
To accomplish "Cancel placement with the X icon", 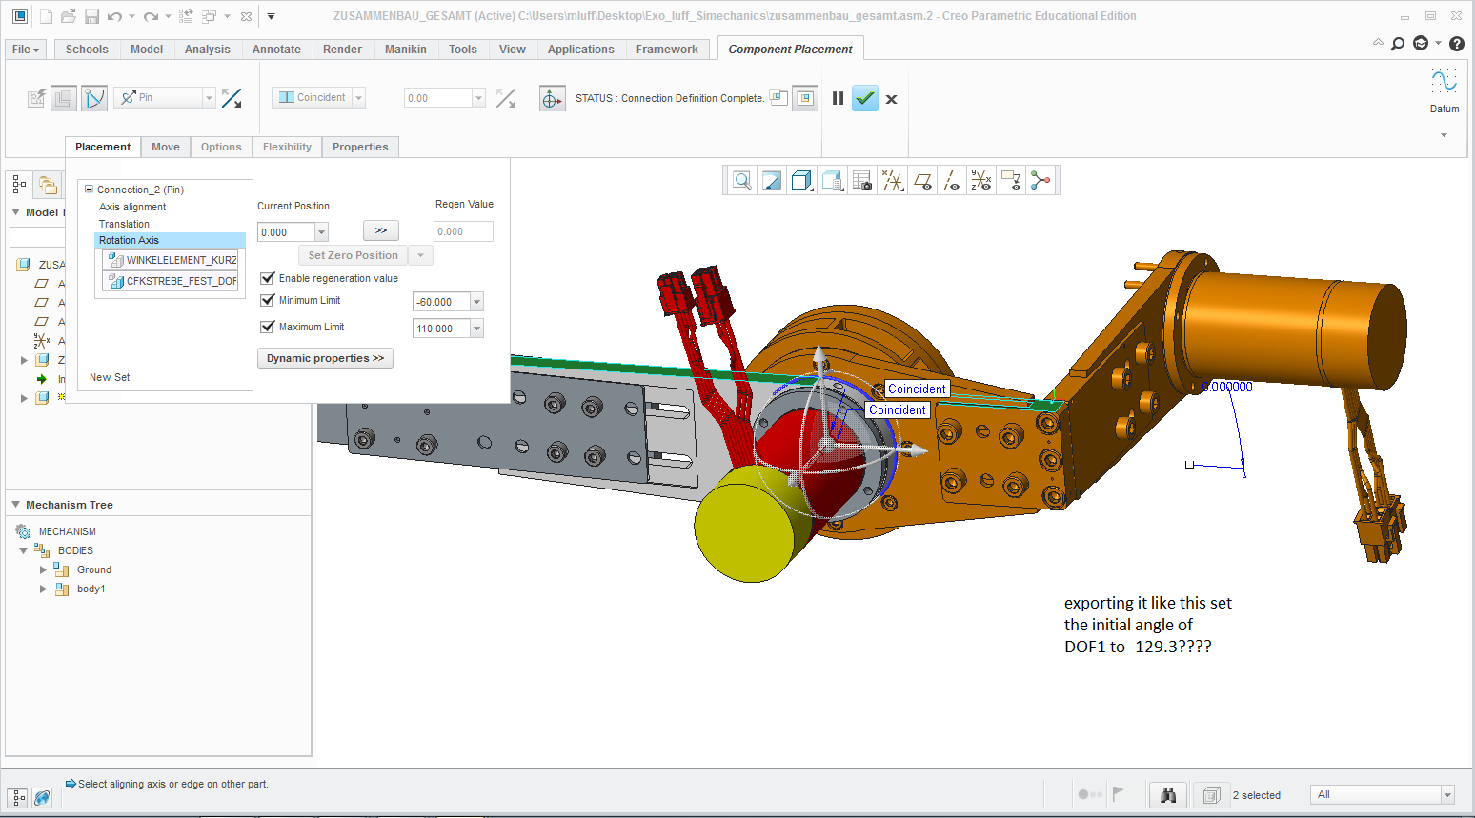I will point(891,99).
